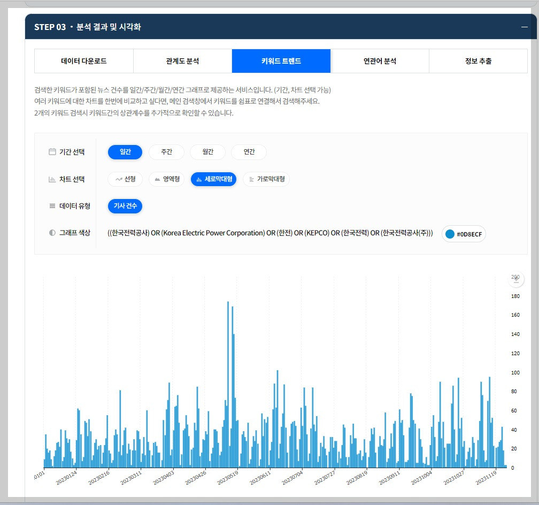Switch to the 관계도 분석 tab

point(182,61)
